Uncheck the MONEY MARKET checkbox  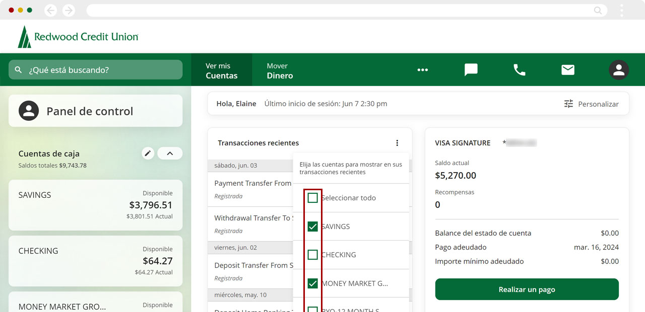coord(312,283)
